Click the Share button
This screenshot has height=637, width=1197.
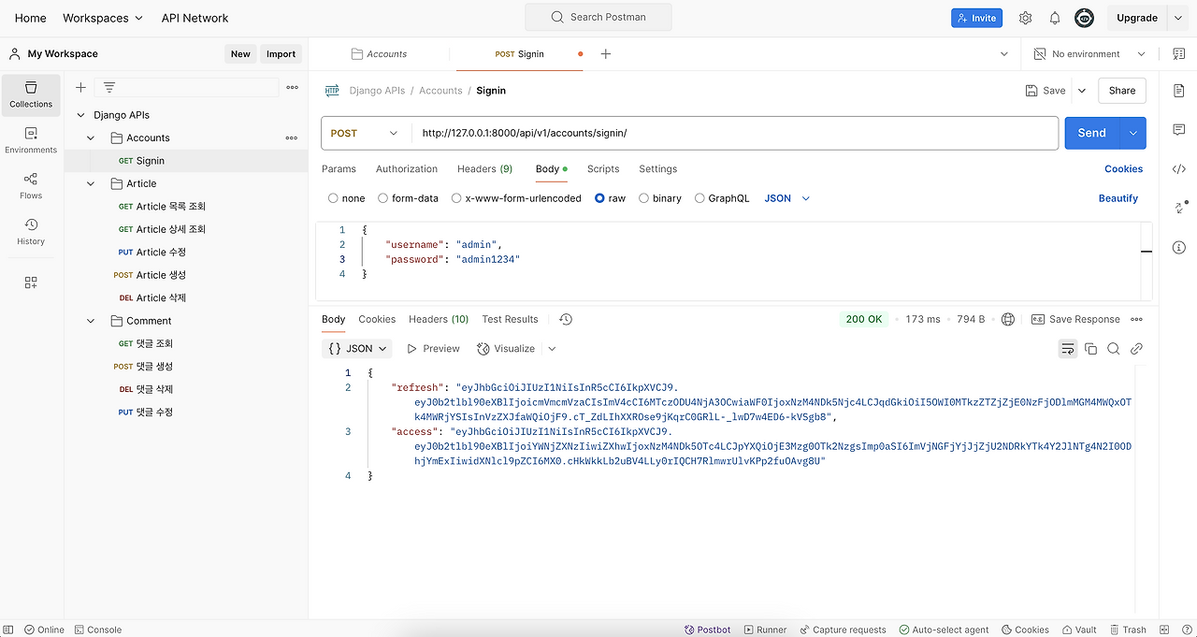pyautogui.click(x=1122, y=91)
